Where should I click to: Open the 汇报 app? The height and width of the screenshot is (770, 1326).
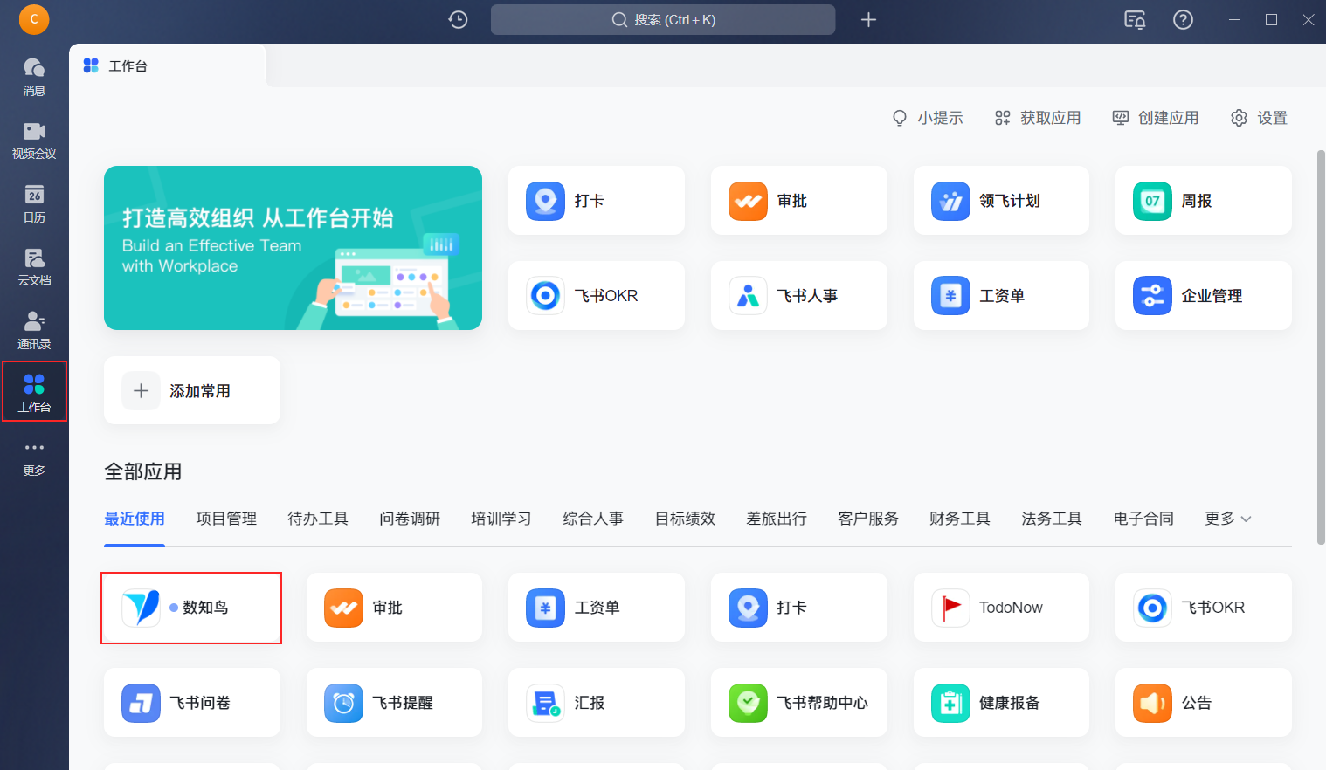597,703
